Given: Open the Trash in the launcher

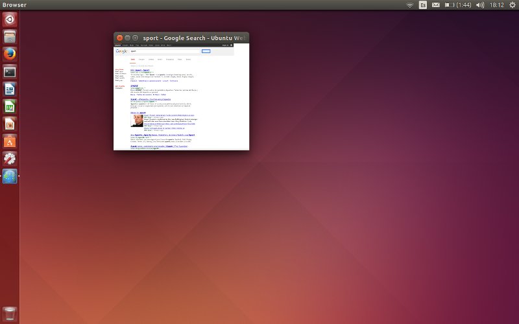Looking at the screenshot, I should coord(10,313).
